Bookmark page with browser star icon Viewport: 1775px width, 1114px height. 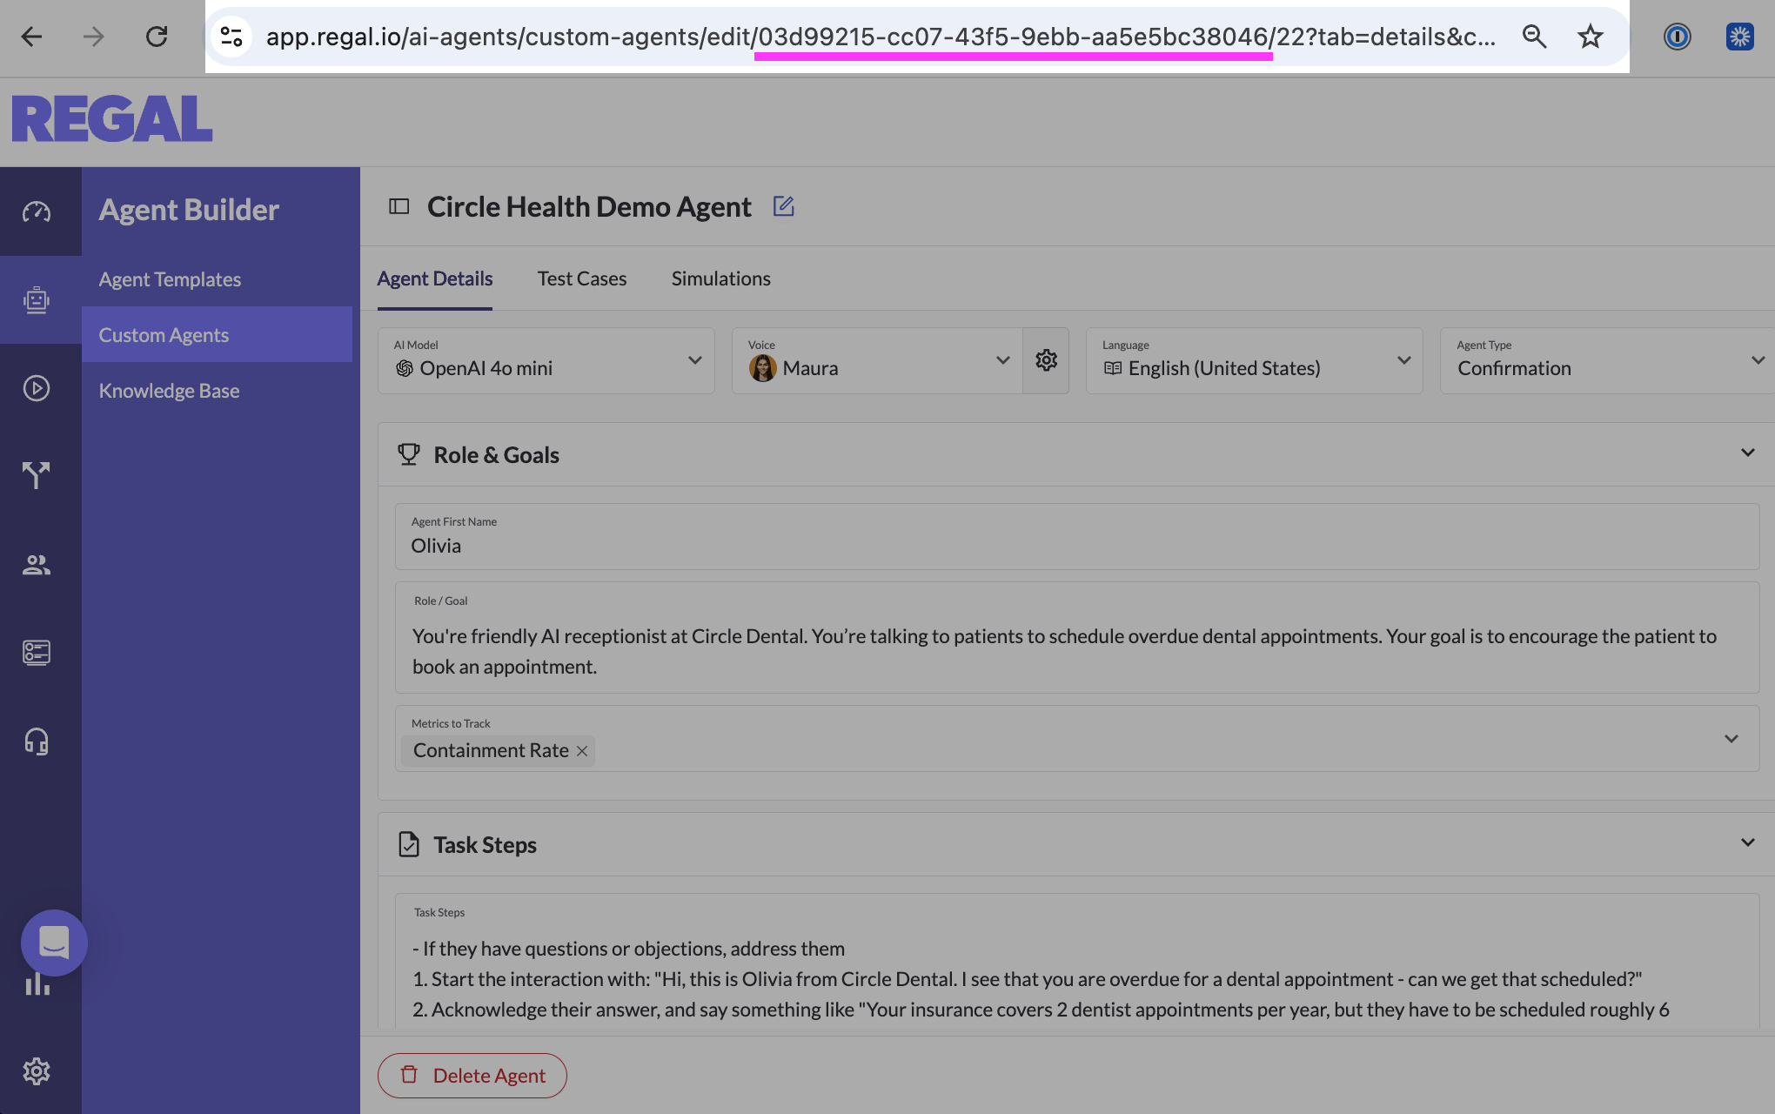[x=1590, y=37]
